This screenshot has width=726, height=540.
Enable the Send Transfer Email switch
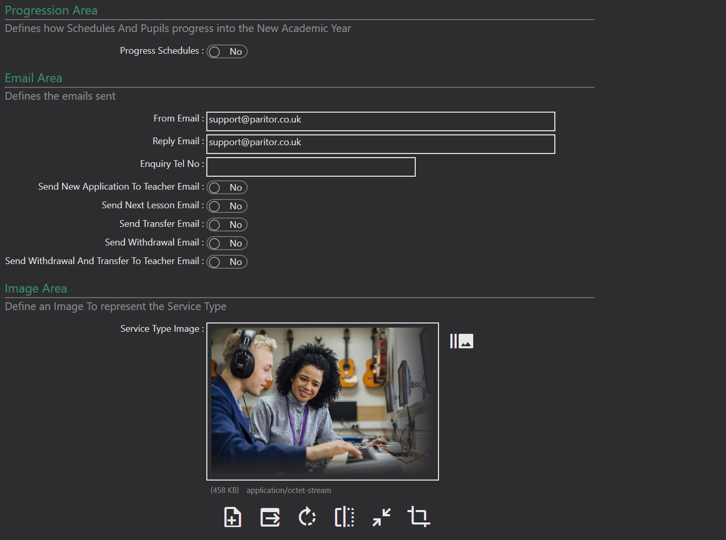(x=227, y=225)
